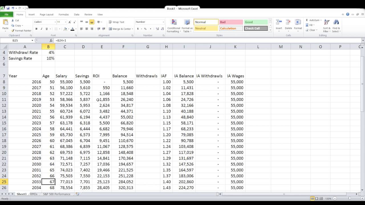Toggle bold formatting
The height and width of the screenshot is (205, 365).
coord(36,29)
